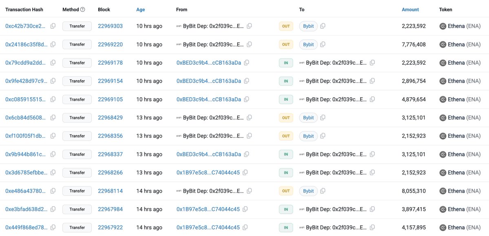
Task: Click the Transaction Hash column header
Action: [x=24, y=10]
